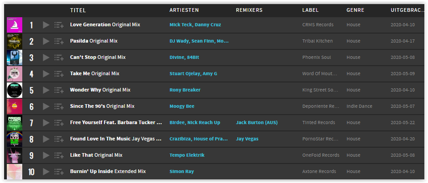The image size is (428, 183).
Task: Play Free Yourself track 7
Action: point(46,123)
